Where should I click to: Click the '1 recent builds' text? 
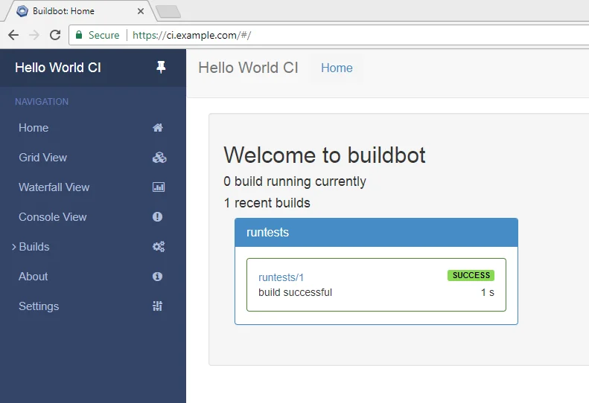(267, 203)
